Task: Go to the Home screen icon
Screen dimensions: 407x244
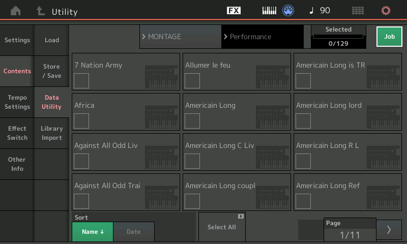Action: click(16, 11)
